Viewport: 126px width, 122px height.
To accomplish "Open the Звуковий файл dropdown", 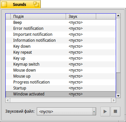I will (66, 111).
